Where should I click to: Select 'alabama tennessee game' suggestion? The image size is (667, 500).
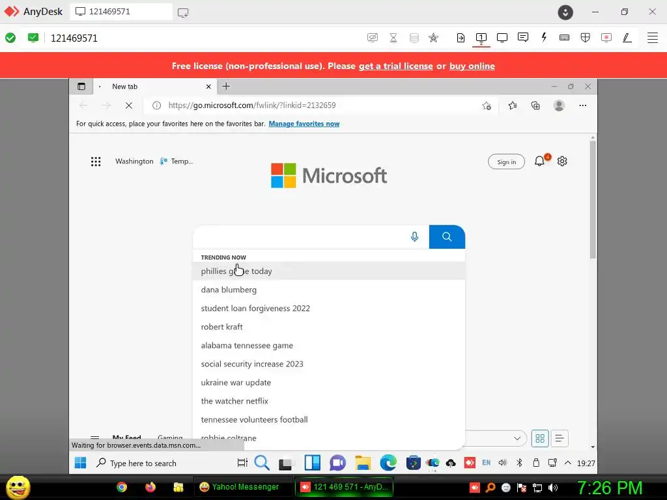coord(329,345)
